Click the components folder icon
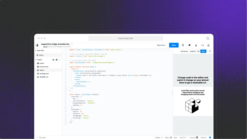Image resolution: width=247 pixels, height=139 pixels. coord(38,67)
